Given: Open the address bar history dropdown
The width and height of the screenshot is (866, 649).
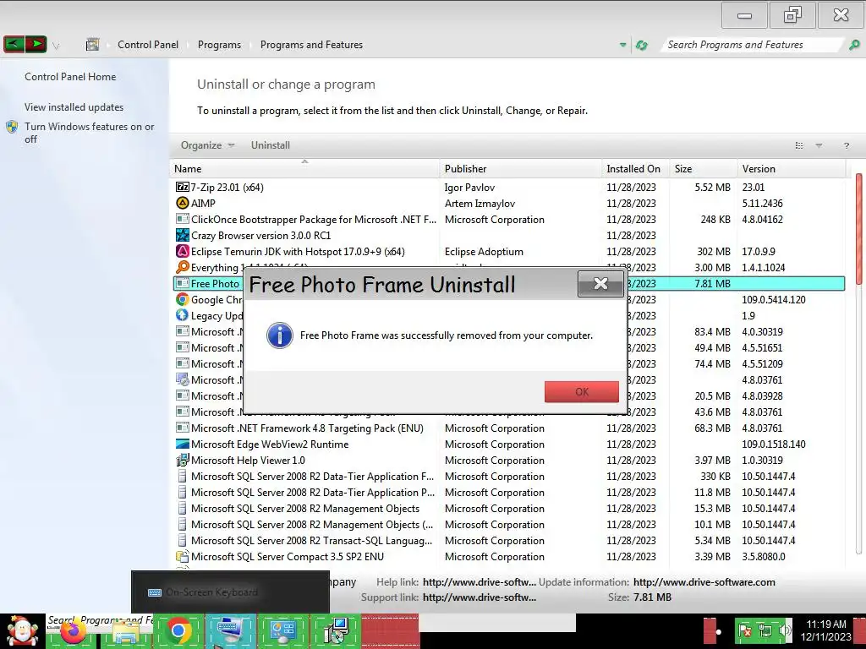Looking at the screenshot, I should pos(623,45).
